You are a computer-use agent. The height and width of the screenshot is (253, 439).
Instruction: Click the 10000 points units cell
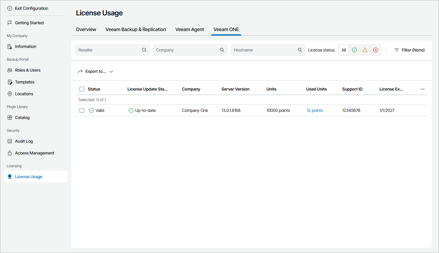coord(278,110)
